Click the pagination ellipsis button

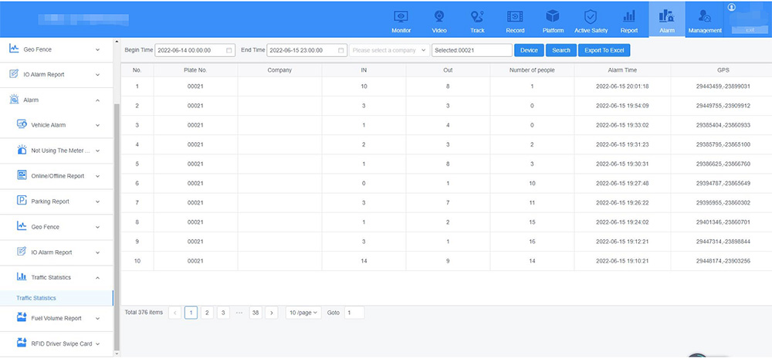(239, 313)
